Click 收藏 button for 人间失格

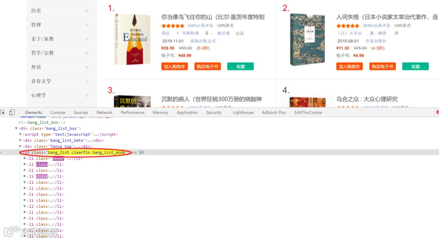pos(415,67)
